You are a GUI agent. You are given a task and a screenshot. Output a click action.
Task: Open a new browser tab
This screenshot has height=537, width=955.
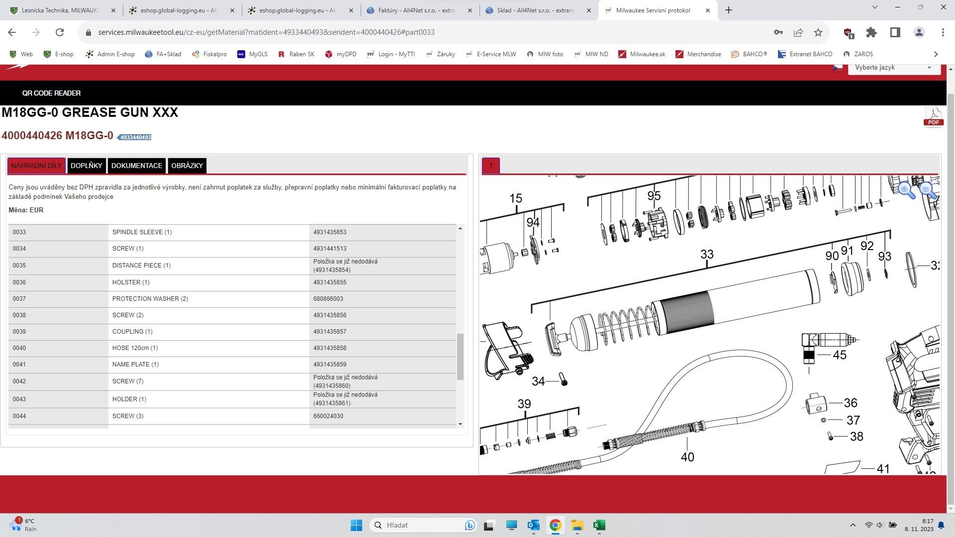click(729, 10)
